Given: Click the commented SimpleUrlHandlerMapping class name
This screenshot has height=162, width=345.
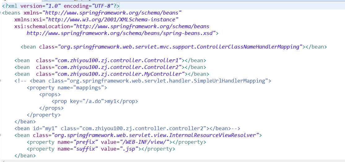Looking at the screenshot, I should [168, 81].
